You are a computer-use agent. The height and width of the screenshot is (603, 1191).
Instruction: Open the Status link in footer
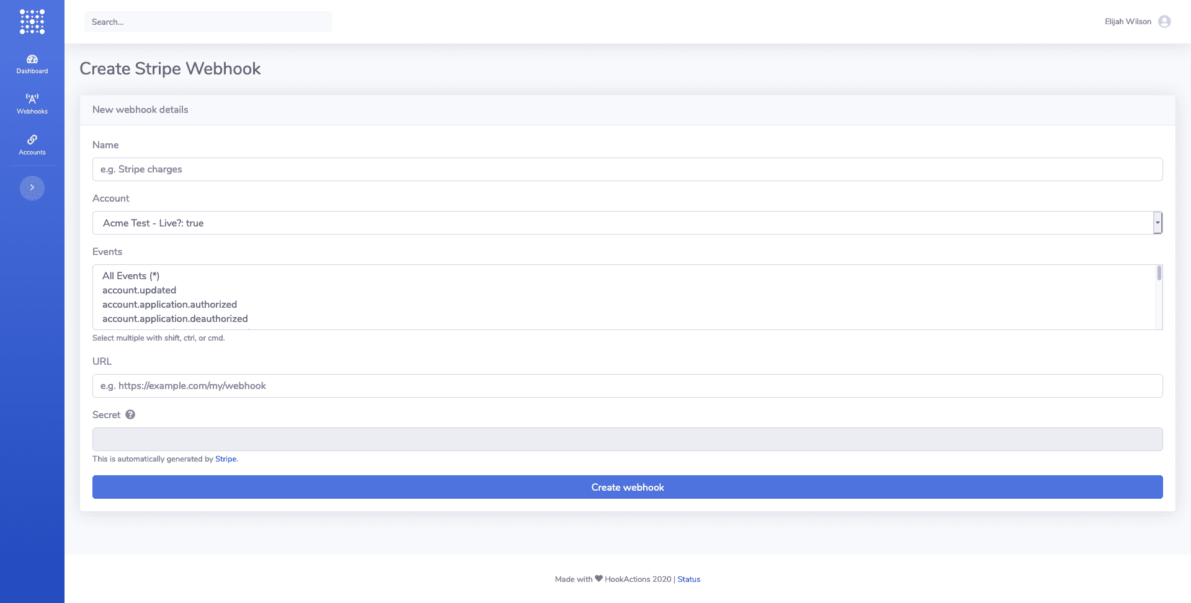(x=689, y=579)
